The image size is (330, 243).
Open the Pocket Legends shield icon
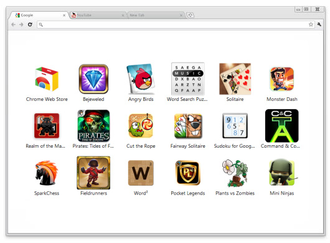click(x=188, y=173)
